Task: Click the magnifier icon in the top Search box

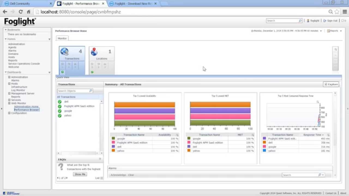Action: 300,21
